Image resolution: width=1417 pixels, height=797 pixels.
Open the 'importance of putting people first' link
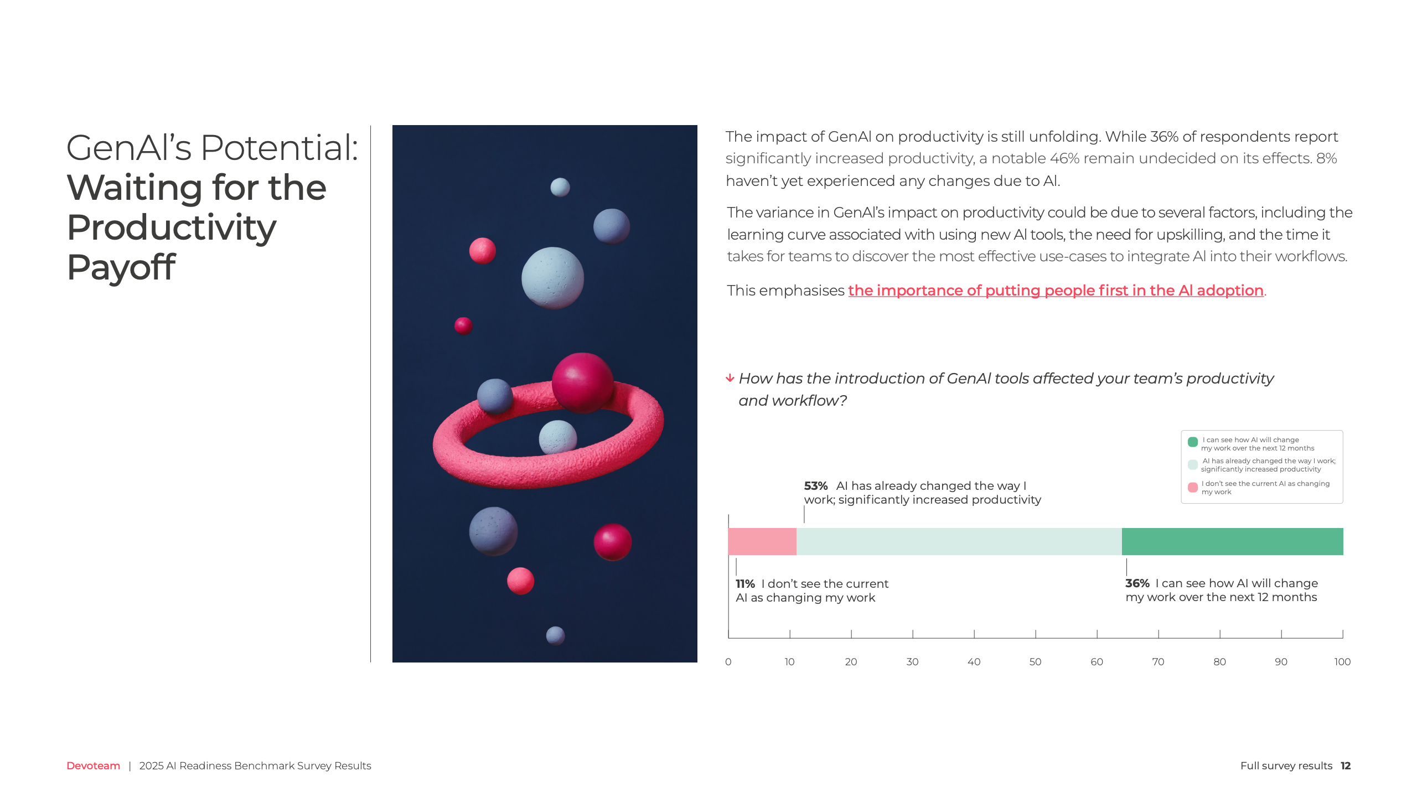1056,291
